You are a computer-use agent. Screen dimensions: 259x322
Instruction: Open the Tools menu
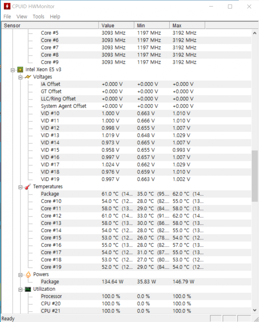39,17
